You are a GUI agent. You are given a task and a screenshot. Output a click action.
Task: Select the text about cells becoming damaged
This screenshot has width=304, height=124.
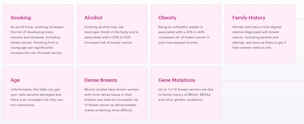tap(37, 97)
